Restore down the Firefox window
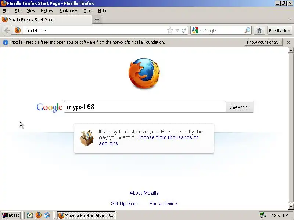Viewport: 294px width, 220px height. pos(283,3)
